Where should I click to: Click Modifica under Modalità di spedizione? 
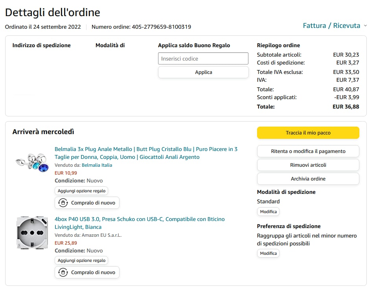(269, 212)
